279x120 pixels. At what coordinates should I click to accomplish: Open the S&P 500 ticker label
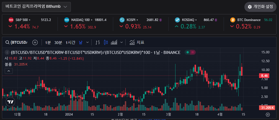click(22, 20)
